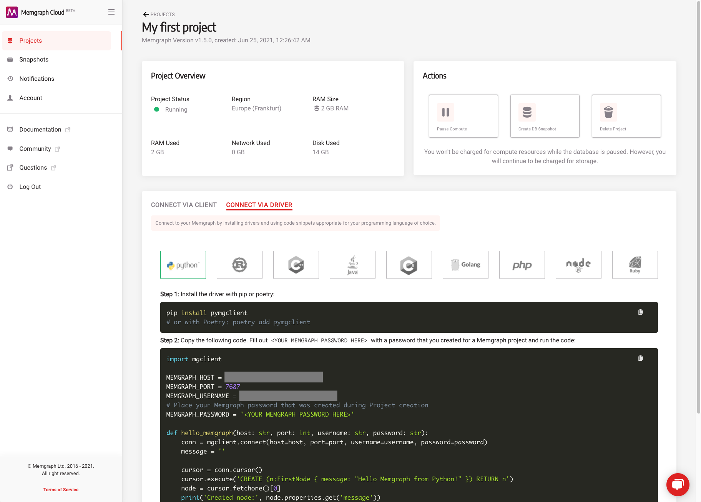Click the Memgraph Cloud logo
Viewport: 701px width, 502px height.
tap(40, 12)
